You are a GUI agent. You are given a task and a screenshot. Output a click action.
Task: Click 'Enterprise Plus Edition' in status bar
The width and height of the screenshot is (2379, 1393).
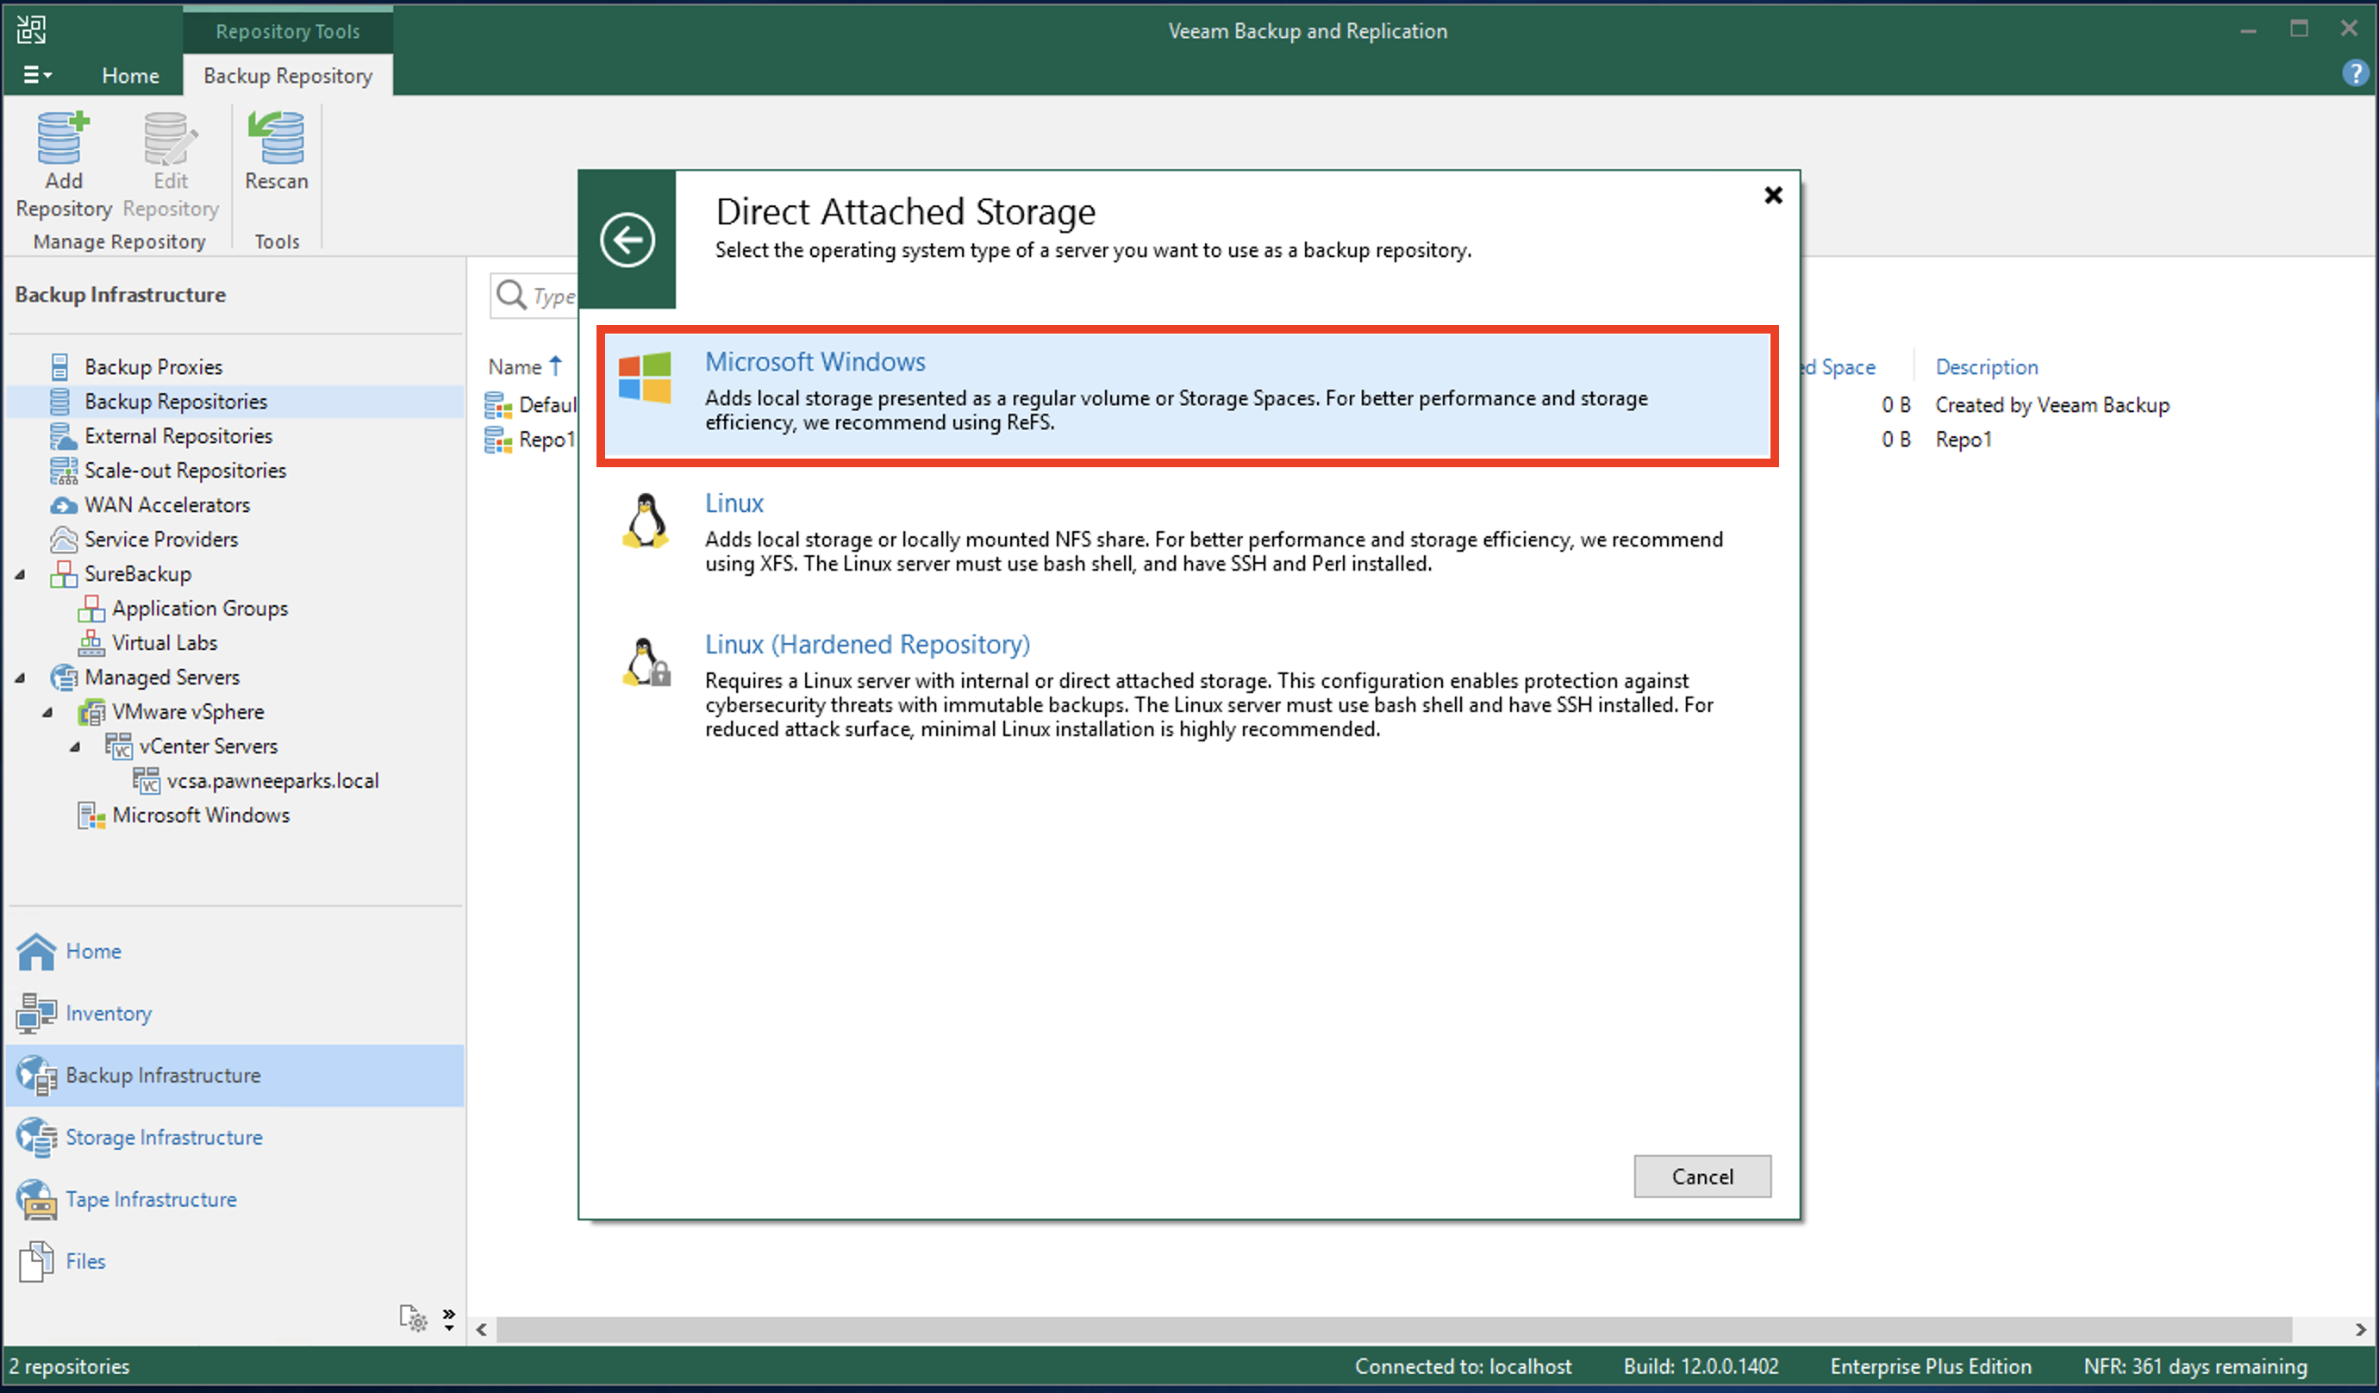coord(1930,1366)
